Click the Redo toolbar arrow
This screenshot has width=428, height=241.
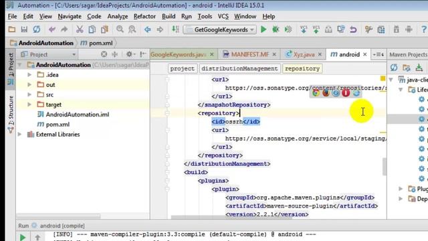64,29
